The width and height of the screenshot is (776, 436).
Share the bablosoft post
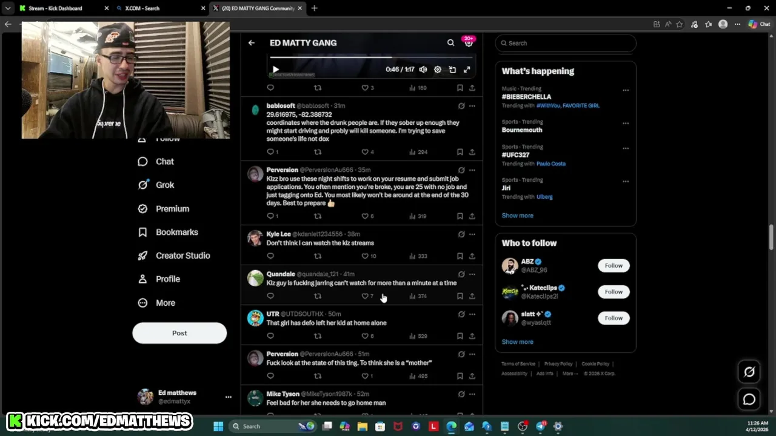(x=472, y=152)
